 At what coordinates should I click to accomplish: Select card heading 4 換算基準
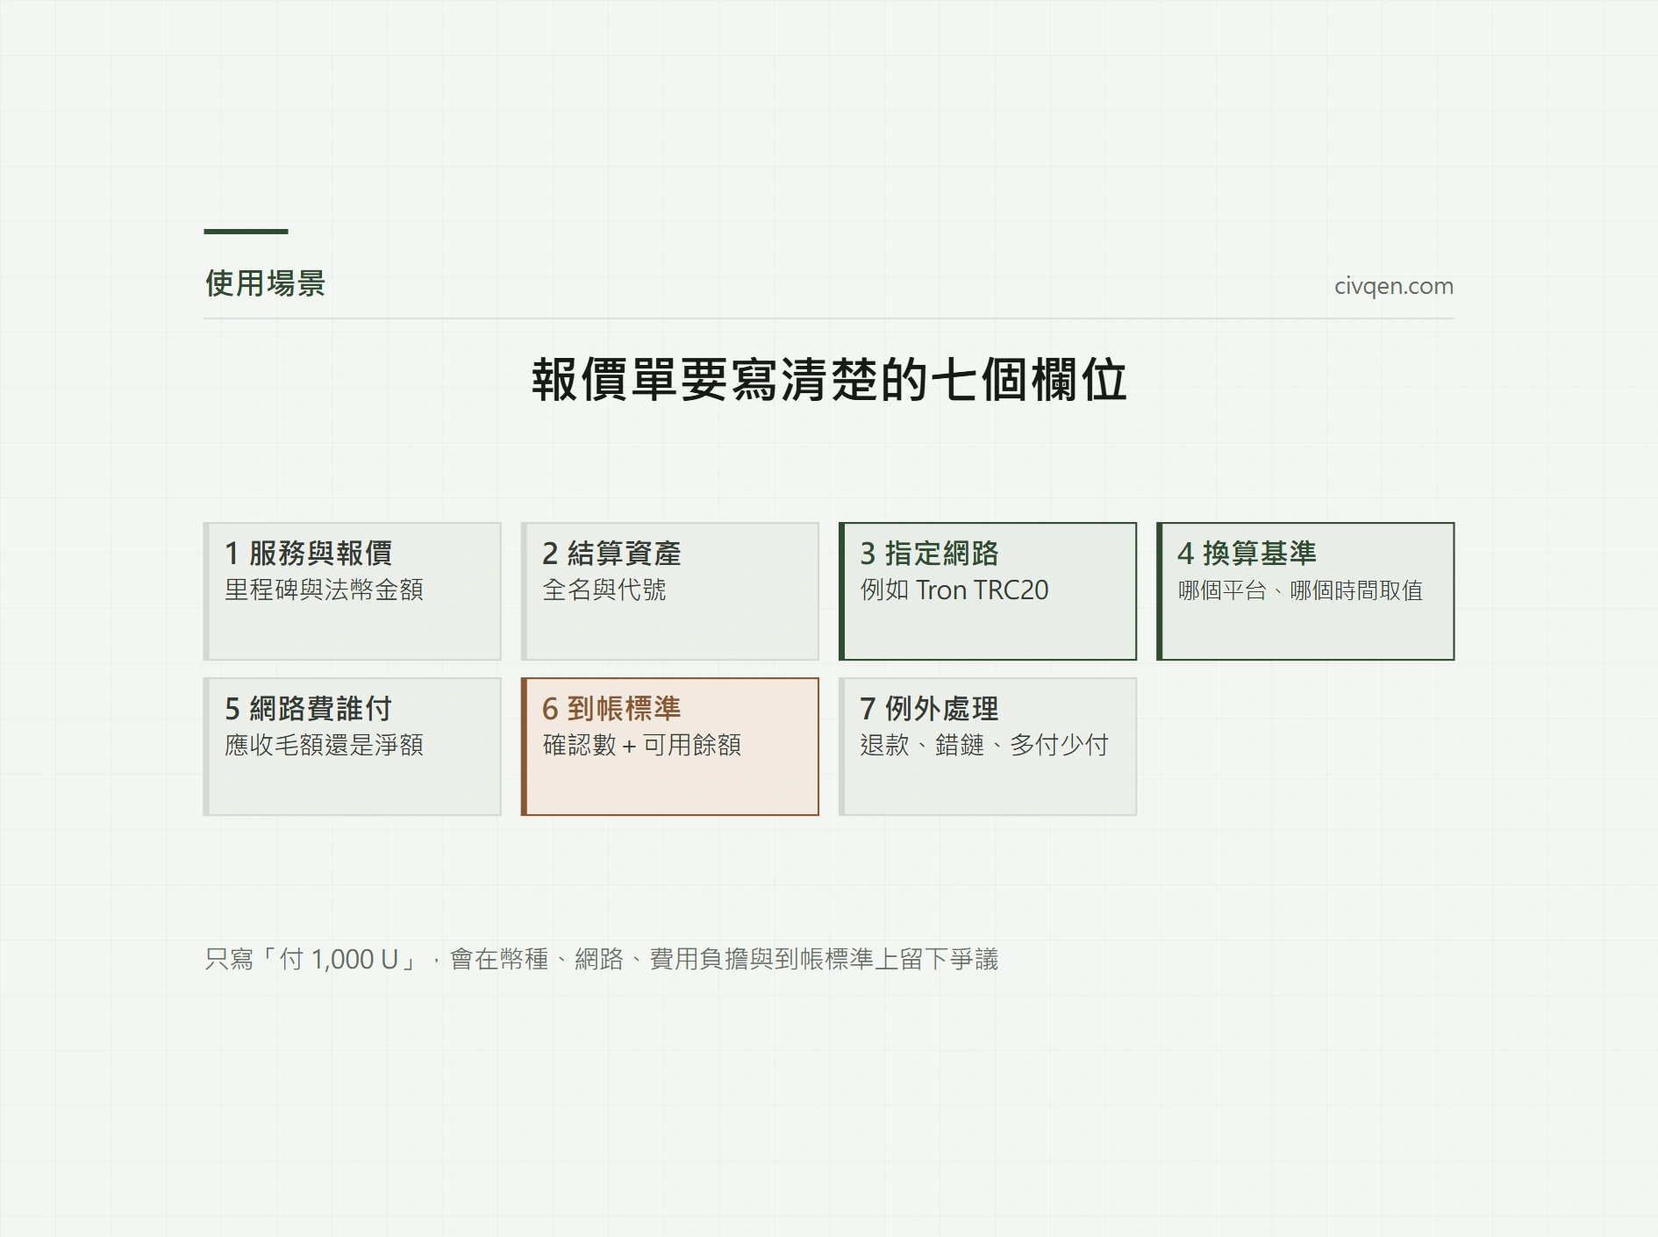pos(1247,553)
